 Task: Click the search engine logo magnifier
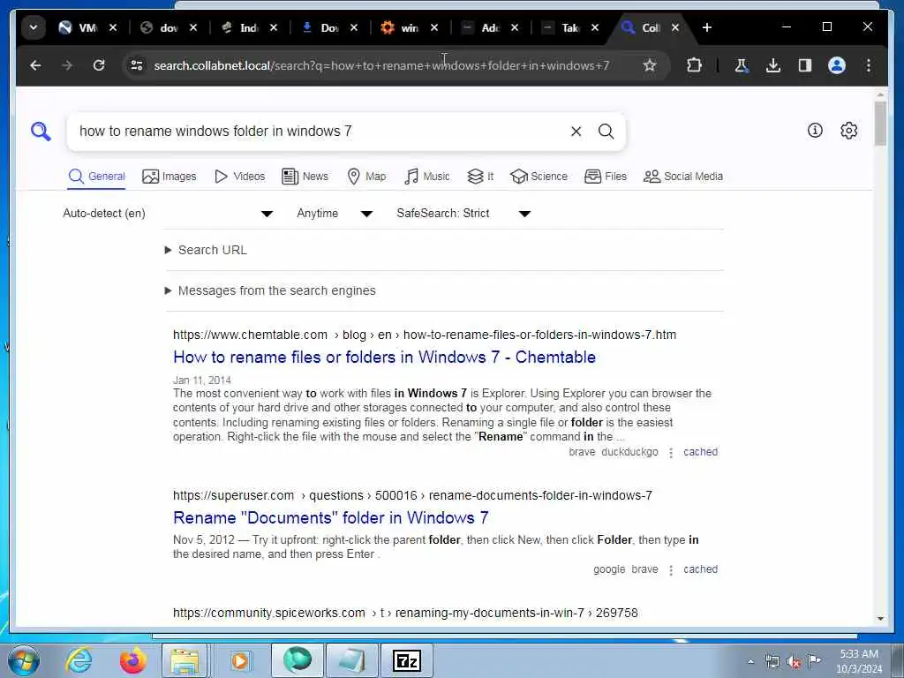(41, 132)
